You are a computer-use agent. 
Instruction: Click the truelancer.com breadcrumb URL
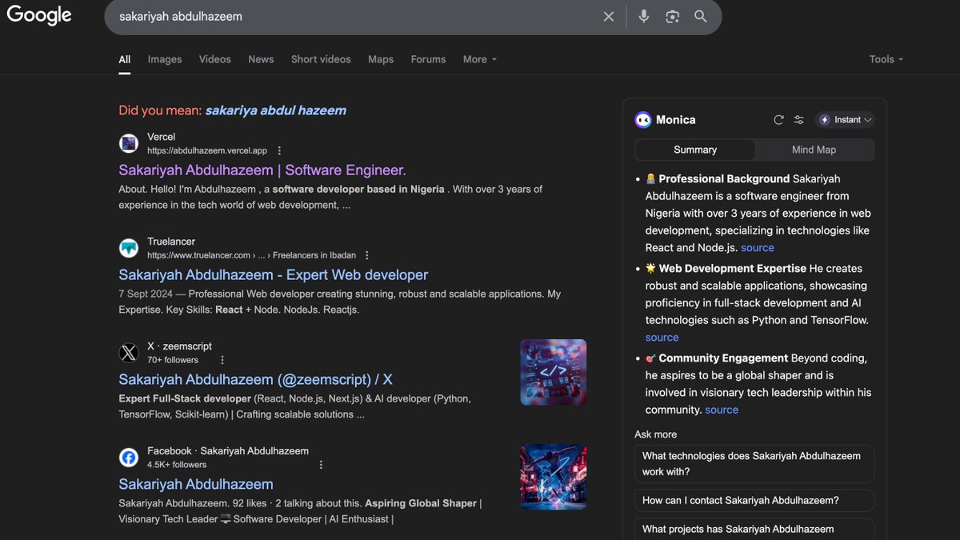(x=252, y=255)
